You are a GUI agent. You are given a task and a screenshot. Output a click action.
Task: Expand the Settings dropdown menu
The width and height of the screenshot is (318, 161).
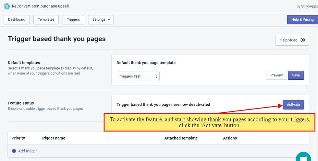coord(101,20)
